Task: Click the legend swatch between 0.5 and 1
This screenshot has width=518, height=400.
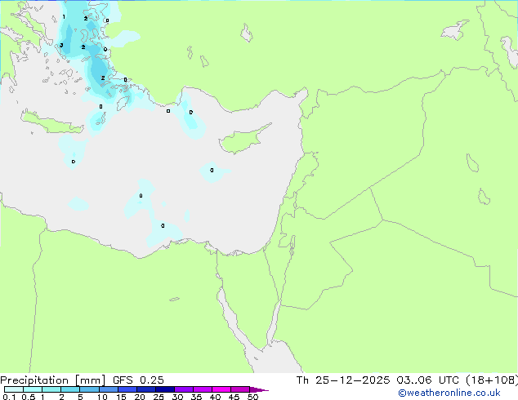Action: point(33,389)
